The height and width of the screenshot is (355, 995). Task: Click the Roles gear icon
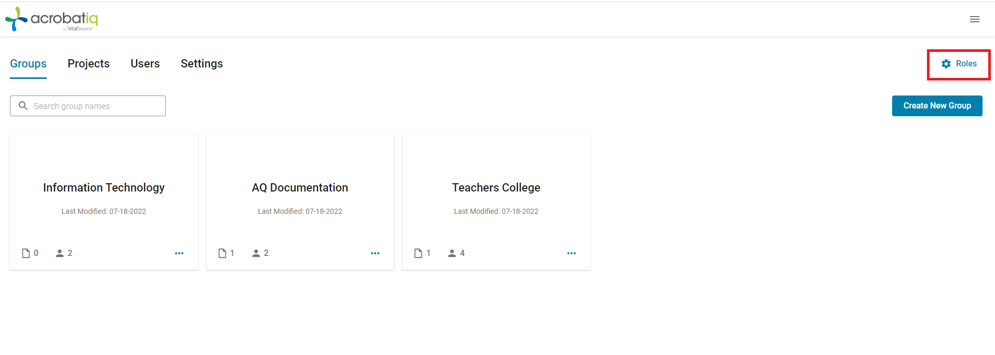coord(946,64)
